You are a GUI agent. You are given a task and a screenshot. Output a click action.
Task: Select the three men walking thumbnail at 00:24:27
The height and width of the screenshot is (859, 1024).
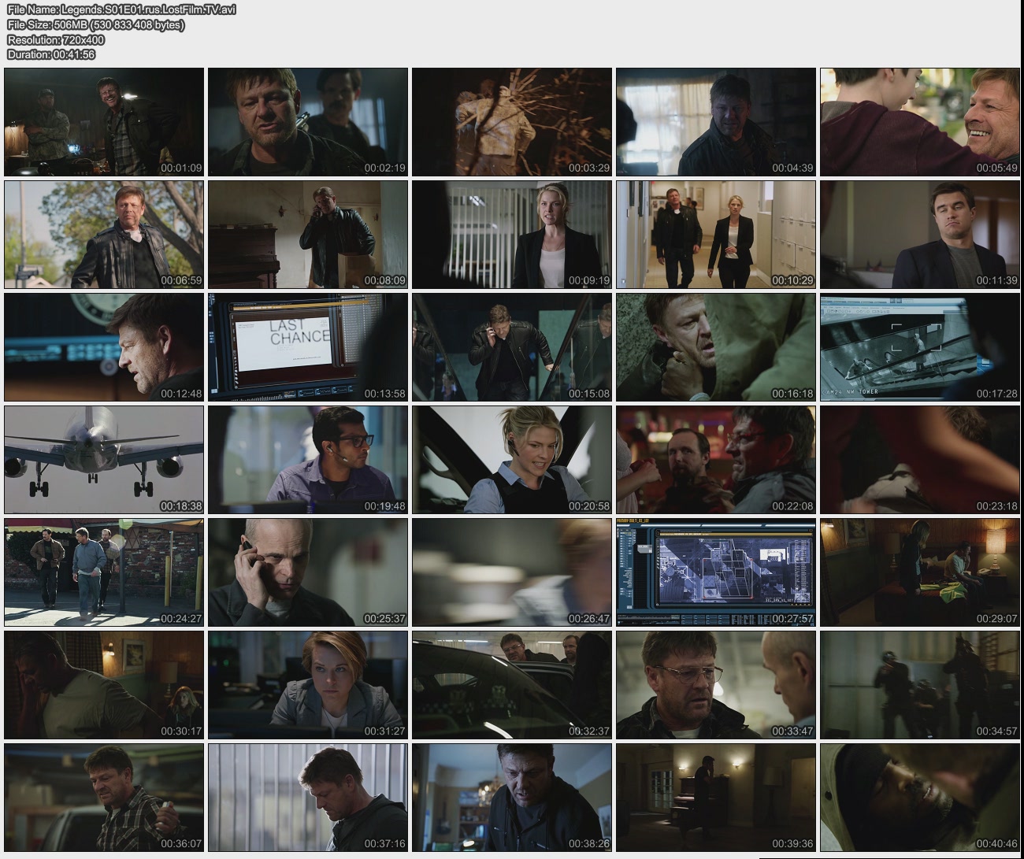coord(104,572)
